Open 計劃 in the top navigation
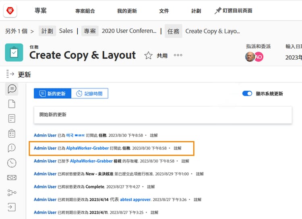Viewport: 302px width, 219px height. pyautogui.click(x=196, y=11)
